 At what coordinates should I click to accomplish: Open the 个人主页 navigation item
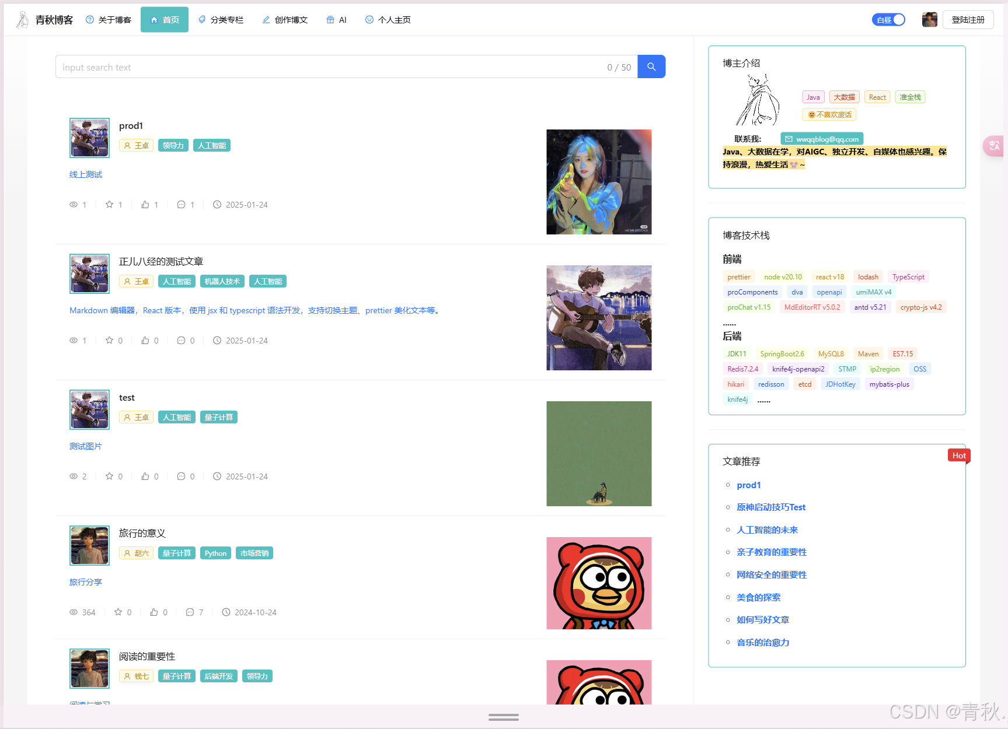pos(388,20)
